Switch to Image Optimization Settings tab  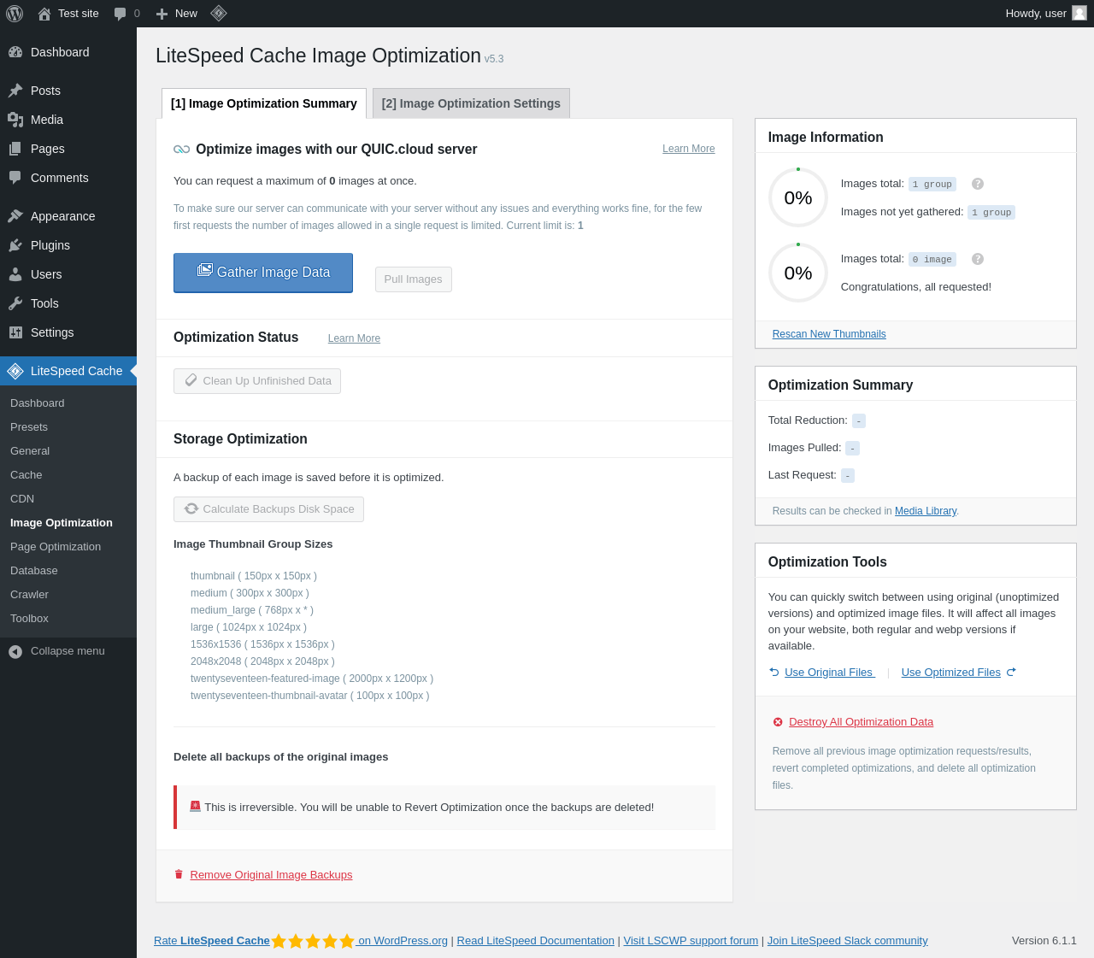pos(471,103)
